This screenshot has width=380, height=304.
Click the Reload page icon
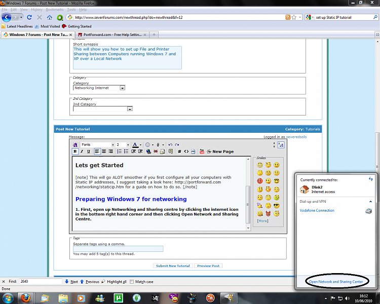29,17
